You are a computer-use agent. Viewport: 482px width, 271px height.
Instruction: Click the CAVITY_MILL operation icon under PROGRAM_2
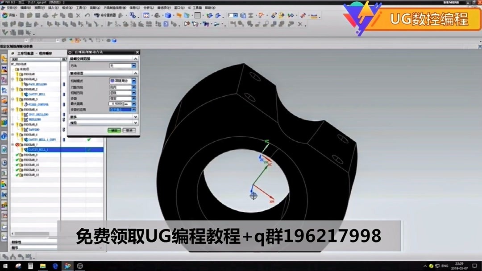pos(25,94)
